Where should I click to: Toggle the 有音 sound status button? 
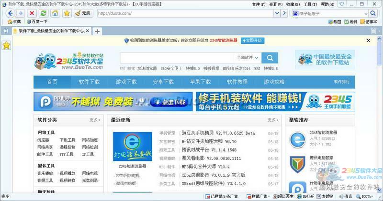coord(346,196)
